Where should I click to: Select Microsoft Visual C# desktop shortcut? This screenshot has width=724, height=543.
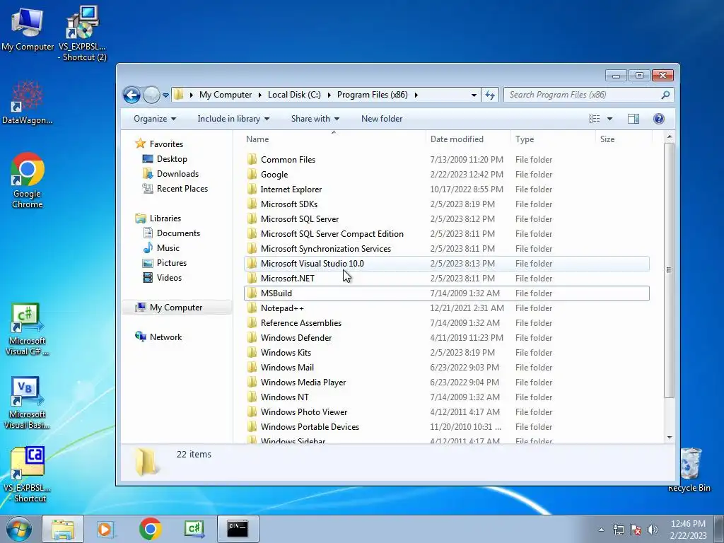[27, 329]
